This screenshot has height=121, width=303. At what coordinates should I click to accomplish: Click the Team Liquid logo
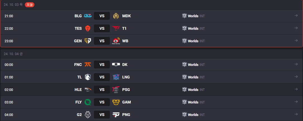point(88,77)
